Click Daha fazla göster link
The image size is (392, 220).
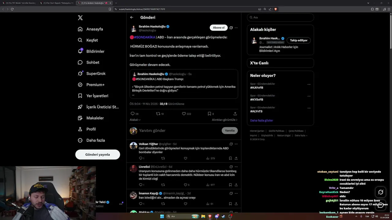[262, 120]
